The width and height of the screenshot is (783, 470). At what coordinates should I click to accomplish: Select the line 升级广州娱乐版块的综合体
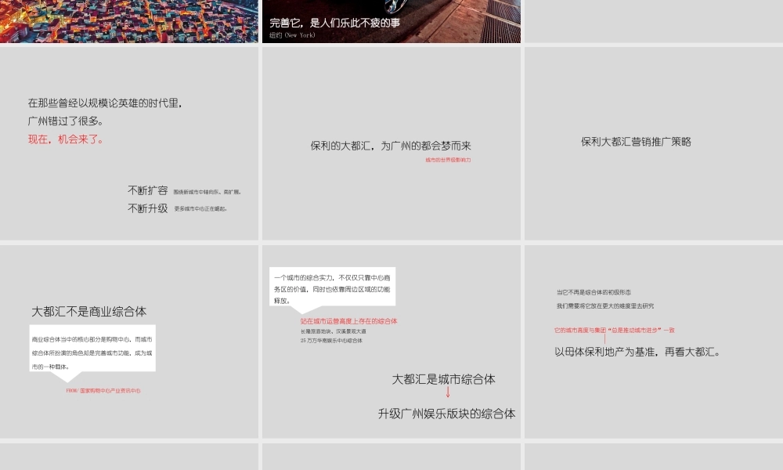447,415
